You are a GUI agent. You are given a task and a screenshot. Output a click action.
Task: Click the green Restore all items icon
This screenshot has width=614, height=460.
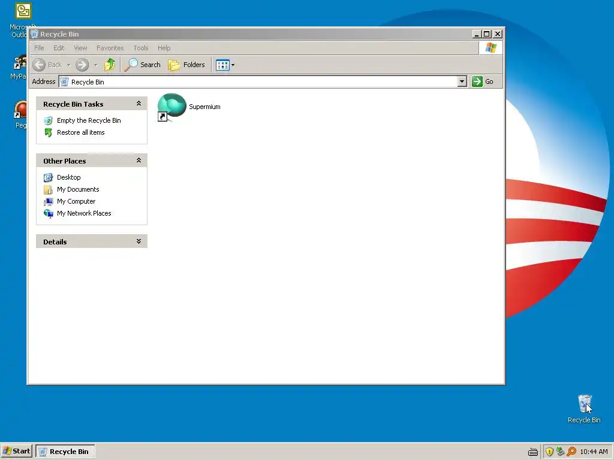48,132
